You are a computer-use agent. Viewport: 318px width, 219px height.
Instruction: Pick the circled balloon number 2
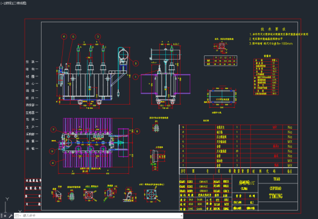[136, 63]
